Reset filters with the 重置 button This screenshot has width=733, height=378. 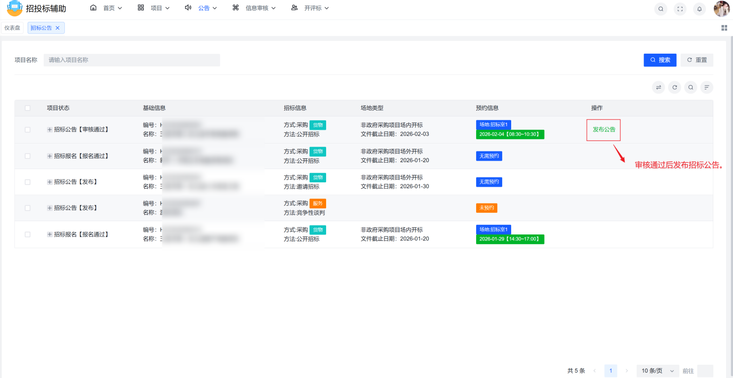click(697, 60)
